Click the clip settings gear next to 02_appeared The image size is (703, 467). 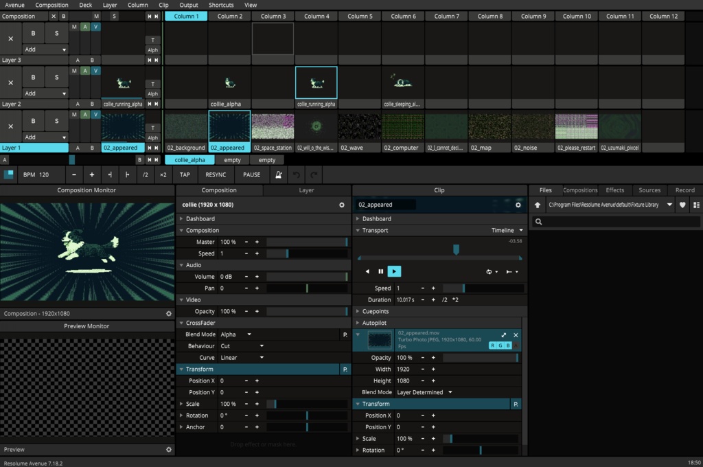pyautogui.click(x=517, y=205)
